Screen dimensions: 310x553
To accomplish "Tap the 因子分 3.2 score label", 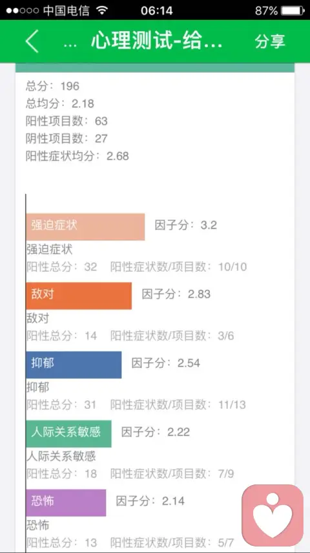I will 185,225.
